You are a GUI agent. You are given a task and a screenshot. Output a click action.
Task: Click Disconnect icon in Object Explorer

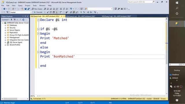(14, 20)
